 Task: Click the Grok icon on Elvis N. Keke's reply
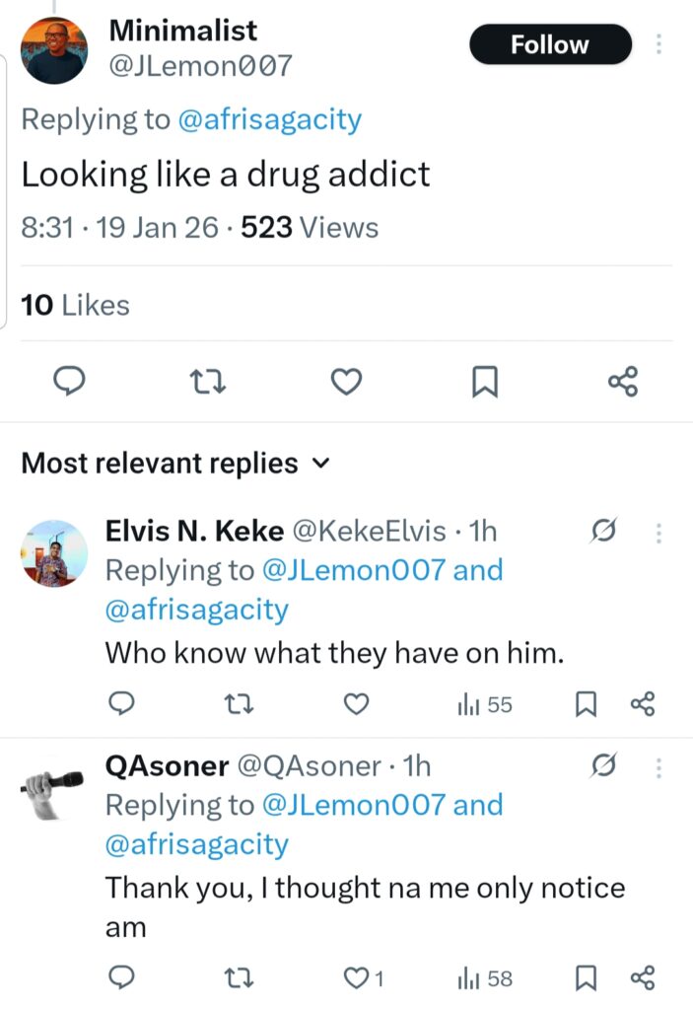(x=602, y=533)
